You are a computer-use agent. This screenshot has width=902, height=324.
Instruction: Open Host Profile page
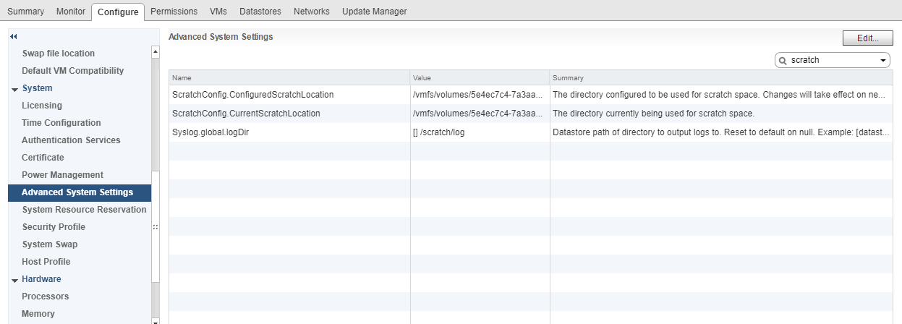pyautogui.click(x=46, y=262)
